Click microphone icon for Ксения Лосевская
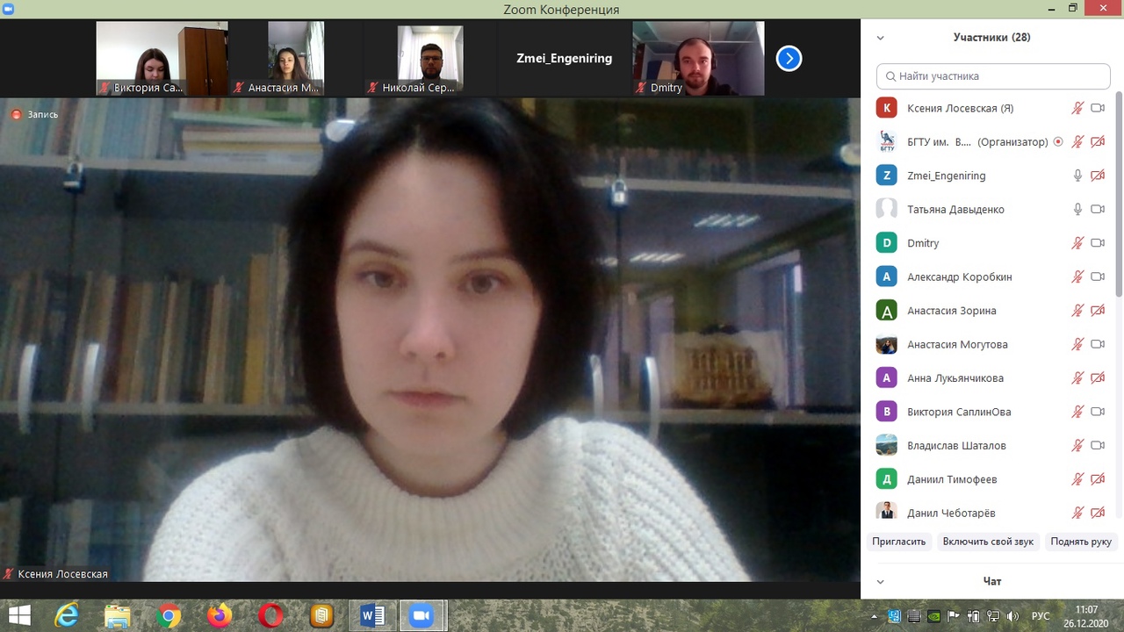The width and height of the screenshot is (1124, 632). tap(1077, 108)
